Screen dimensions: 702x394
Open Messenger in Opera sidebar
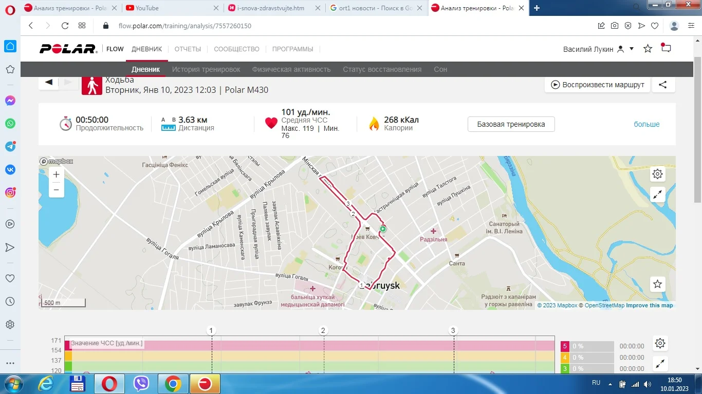pos(10,101)
